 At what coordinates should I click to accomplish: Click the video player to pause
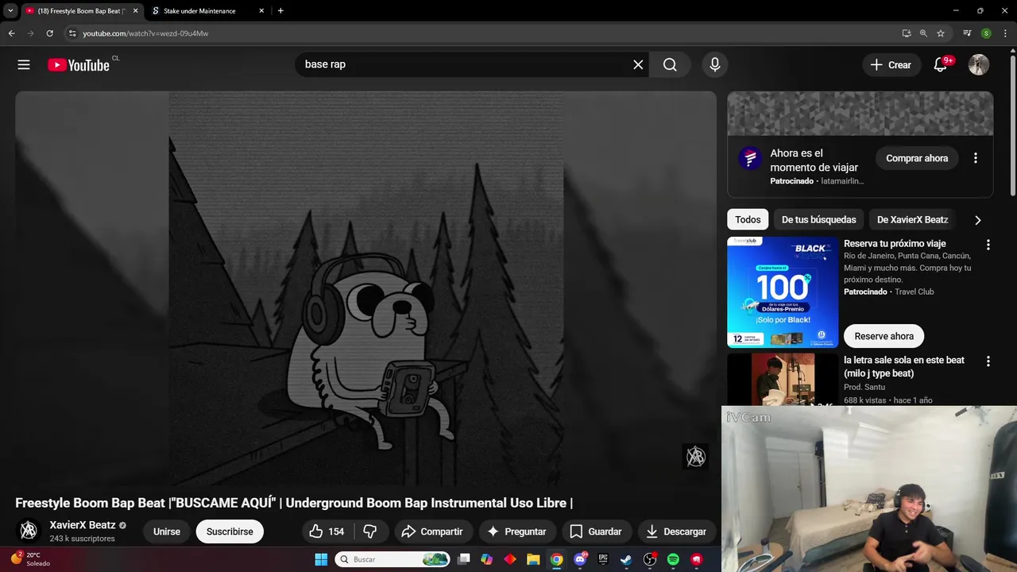(x=365, y=288)
